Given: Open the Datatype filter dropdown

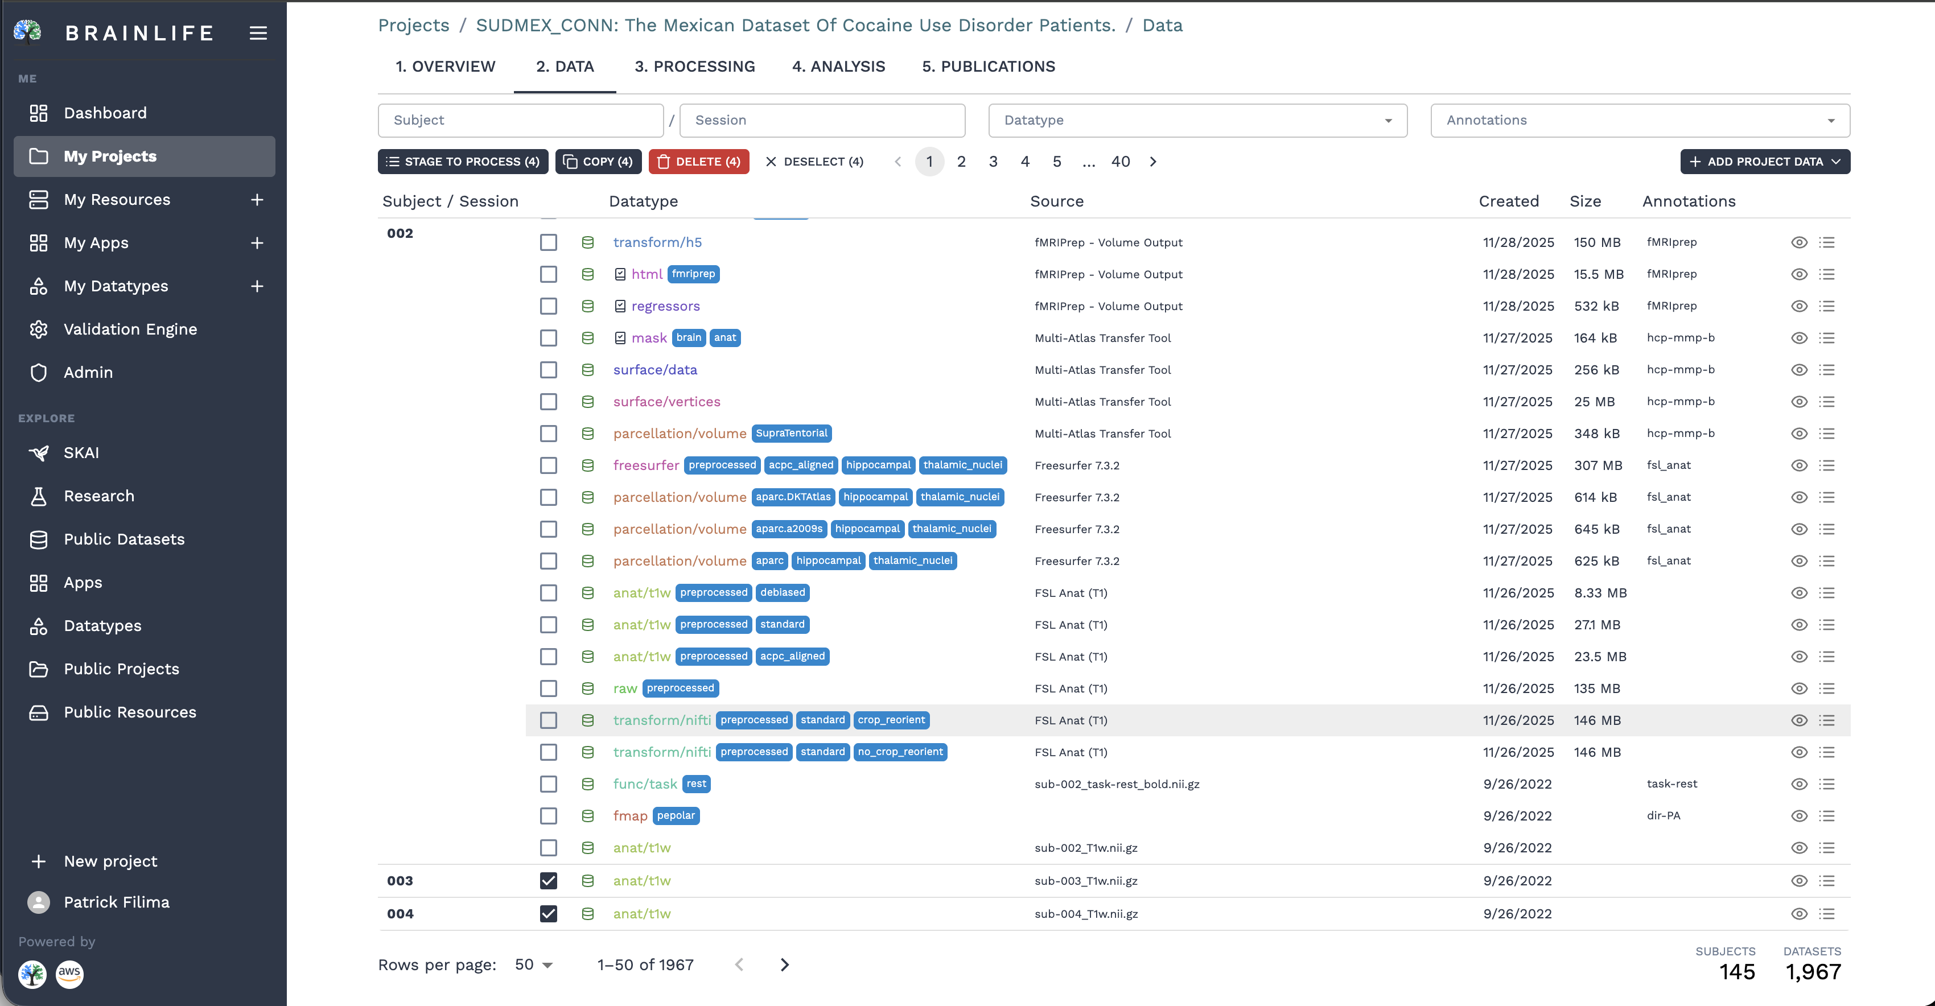Looking at the screenshot, I should (x=1197, y=120).
